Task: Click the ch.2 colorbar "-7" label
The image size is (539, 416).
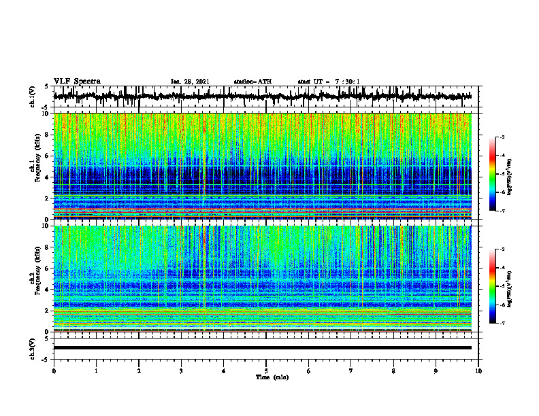Action: [x=502, y=323]
